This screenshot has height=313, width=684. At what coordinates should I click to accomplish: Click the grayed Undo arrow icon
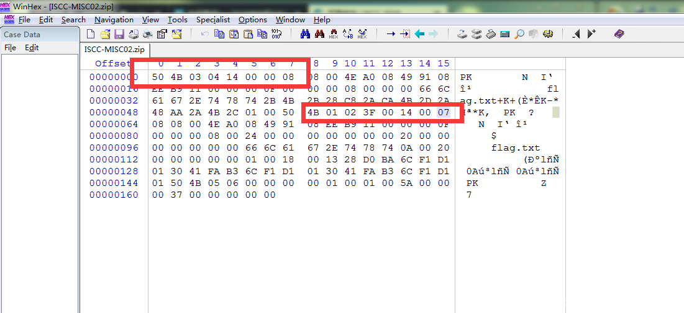(x=204, y=34)
